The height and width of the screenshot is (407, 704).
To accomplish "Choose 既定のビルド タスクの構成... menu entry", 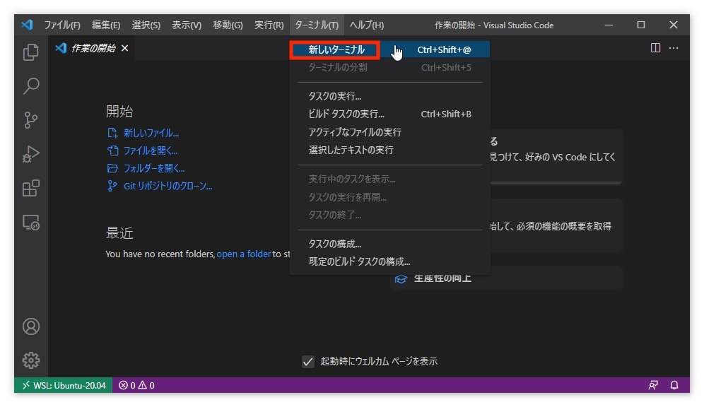I will pyautogui.click(x=389, y=261).
